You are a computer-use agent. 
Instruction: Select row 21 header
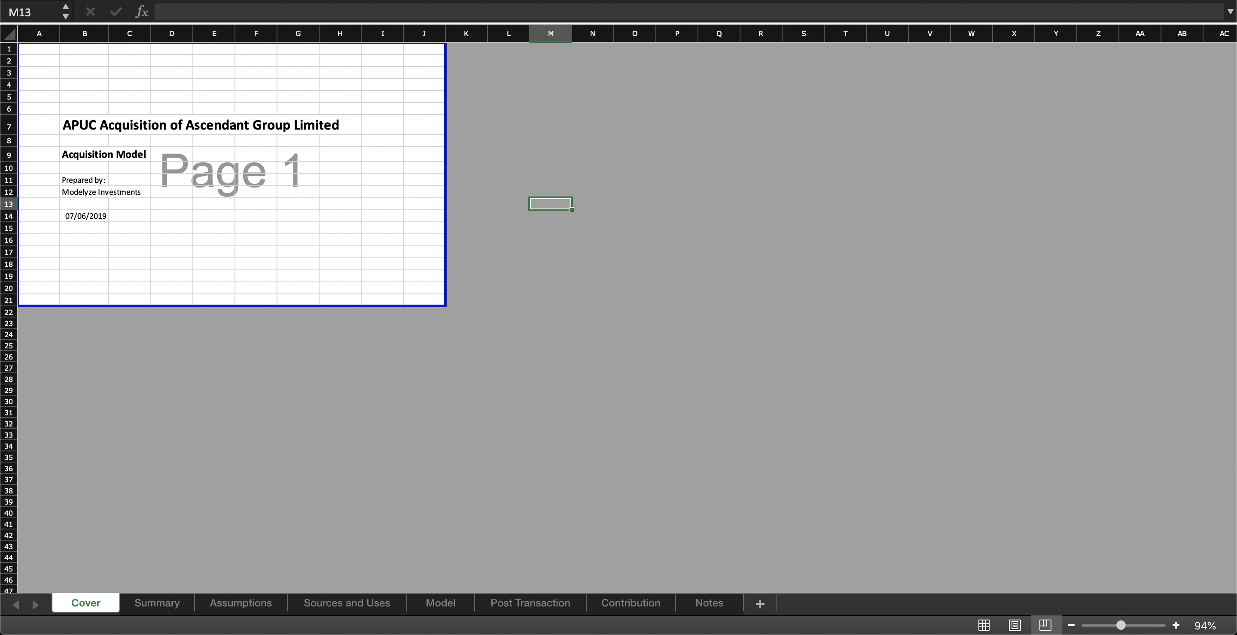coord(9,300)
